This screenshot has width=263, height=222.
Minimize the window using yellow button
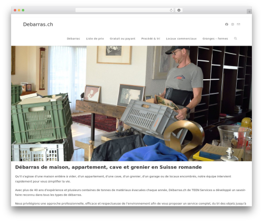(19, 10)
